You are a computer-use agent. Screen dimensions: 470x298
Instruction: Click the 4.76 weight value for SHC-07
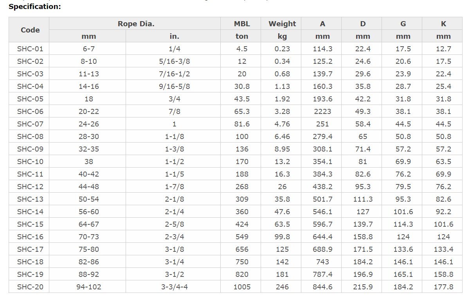(x=282, y=124)
